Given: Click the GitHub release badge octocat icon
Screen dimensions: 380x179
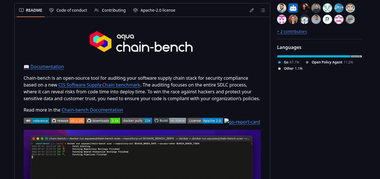Looking at the screenshot, I should click(x=54, y=120).
